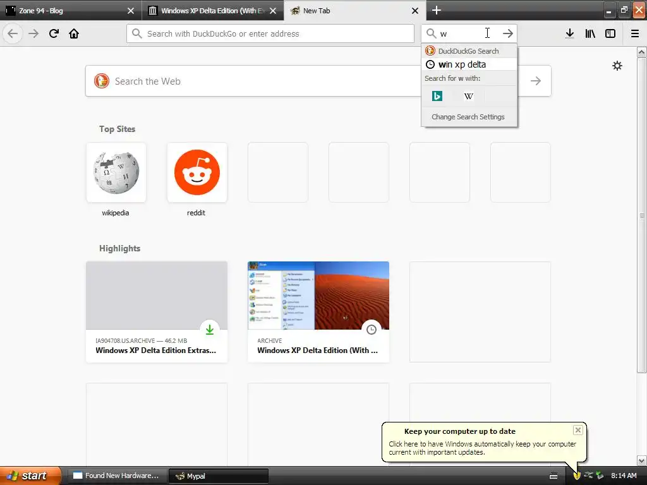
Task: Open new tab preferences gear icon
Action: coord(617,66)
